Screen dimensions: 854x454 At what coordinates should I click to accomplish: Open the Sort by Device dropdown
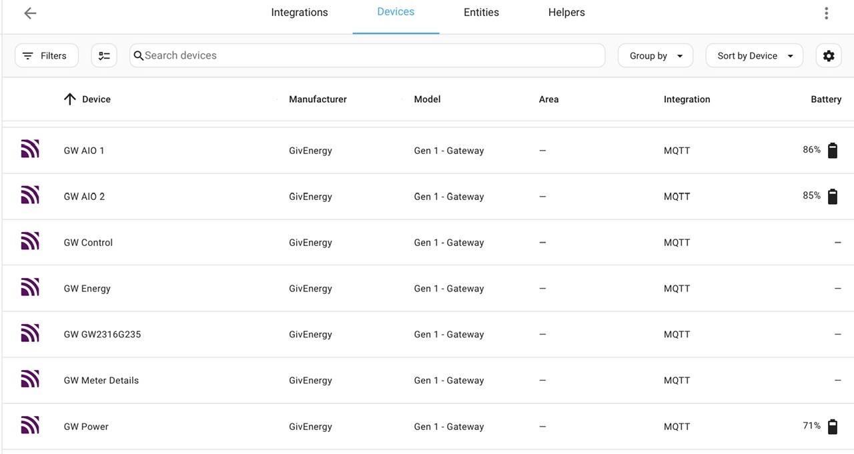tap(755, 56)
